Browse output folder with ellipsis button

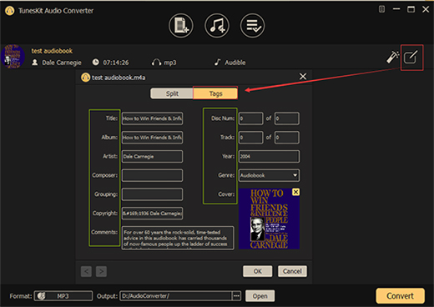tap(236, 296)
